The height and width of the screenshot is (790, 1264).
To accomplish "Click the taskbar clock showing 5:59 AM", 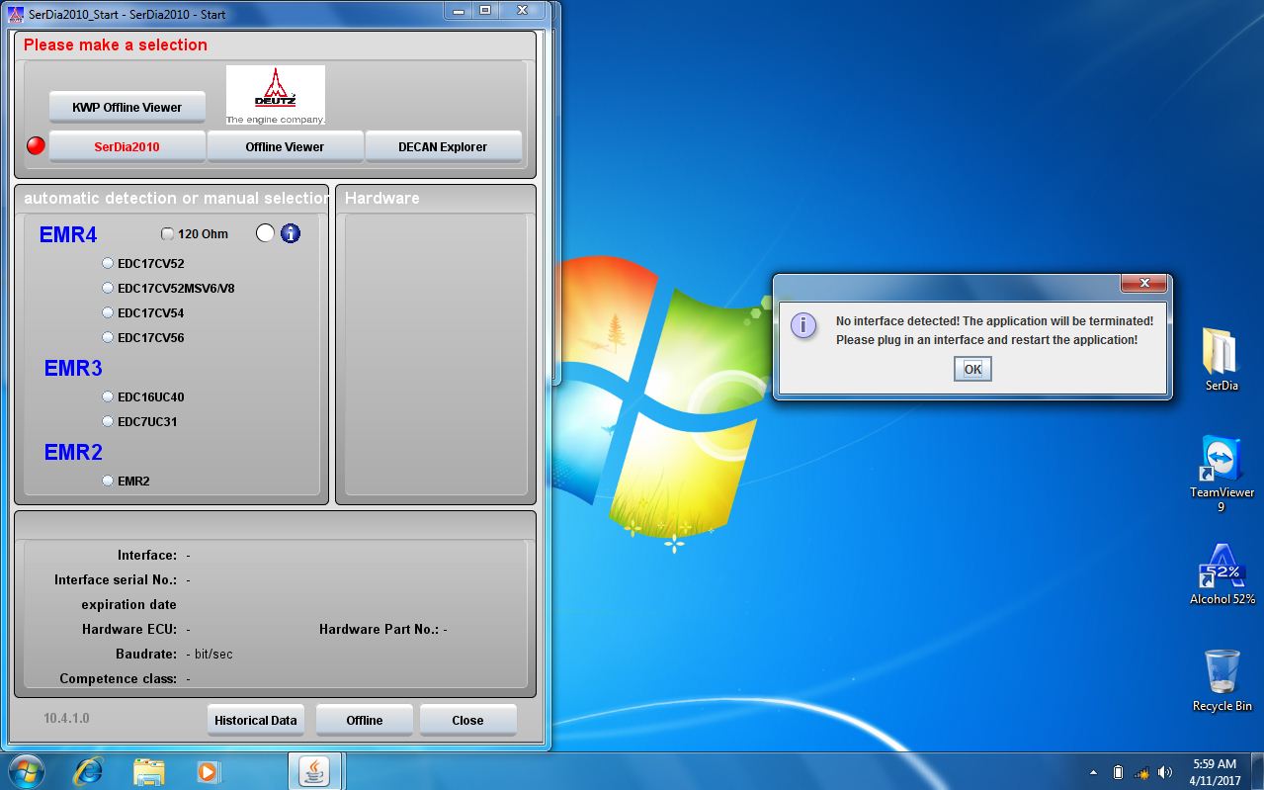I will (1215, 772).
